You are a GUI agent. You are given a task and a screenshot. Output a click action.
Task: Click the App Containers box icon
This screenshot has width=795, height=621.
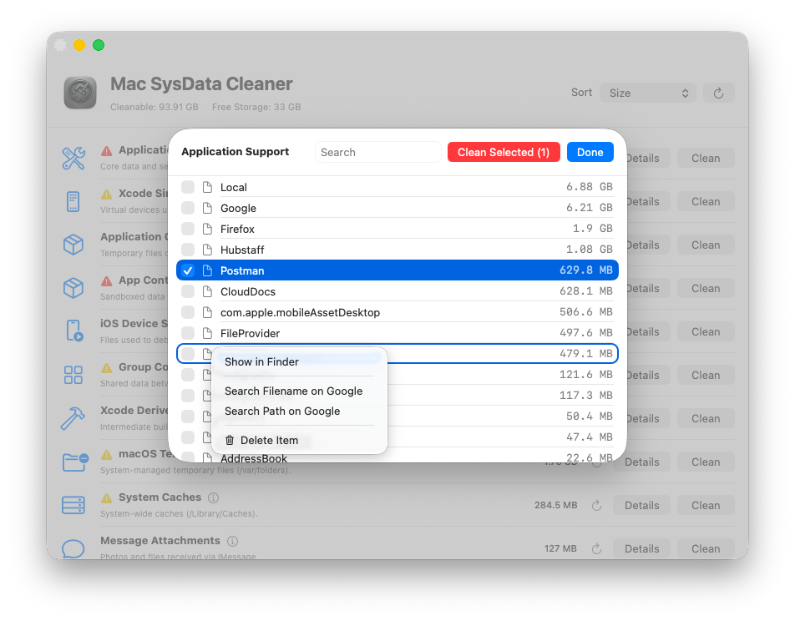point(73,289)
